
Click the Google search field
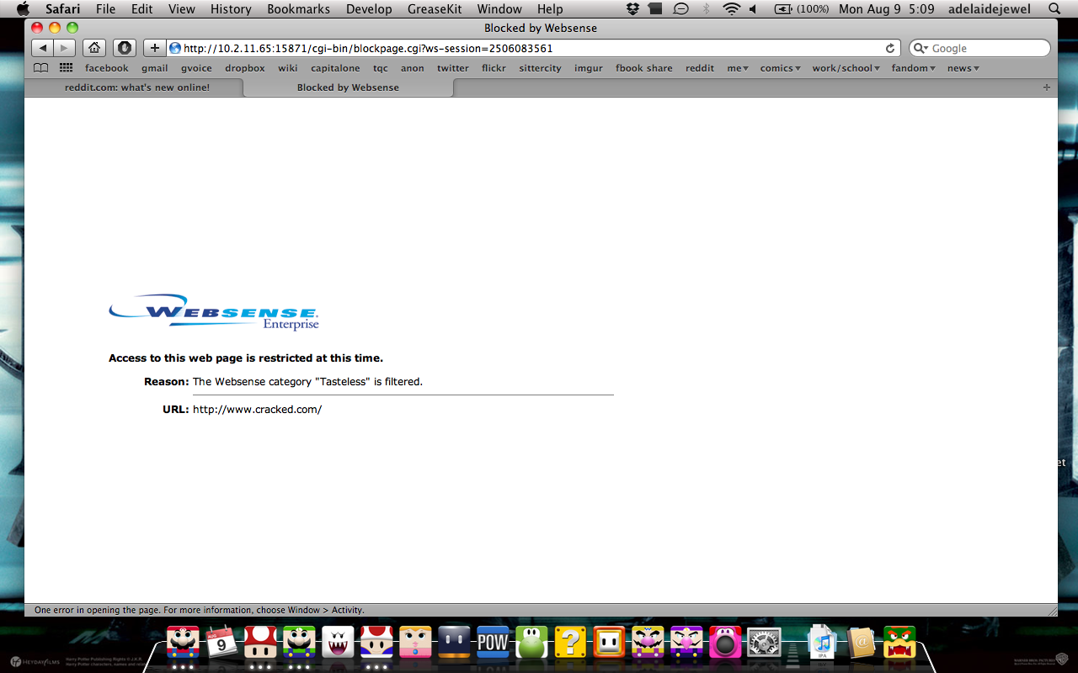click(979, 48)
